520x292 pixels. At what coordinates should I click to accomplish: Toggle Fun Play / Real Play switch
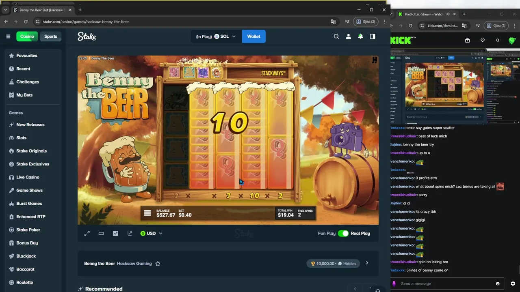coord(343,234)
